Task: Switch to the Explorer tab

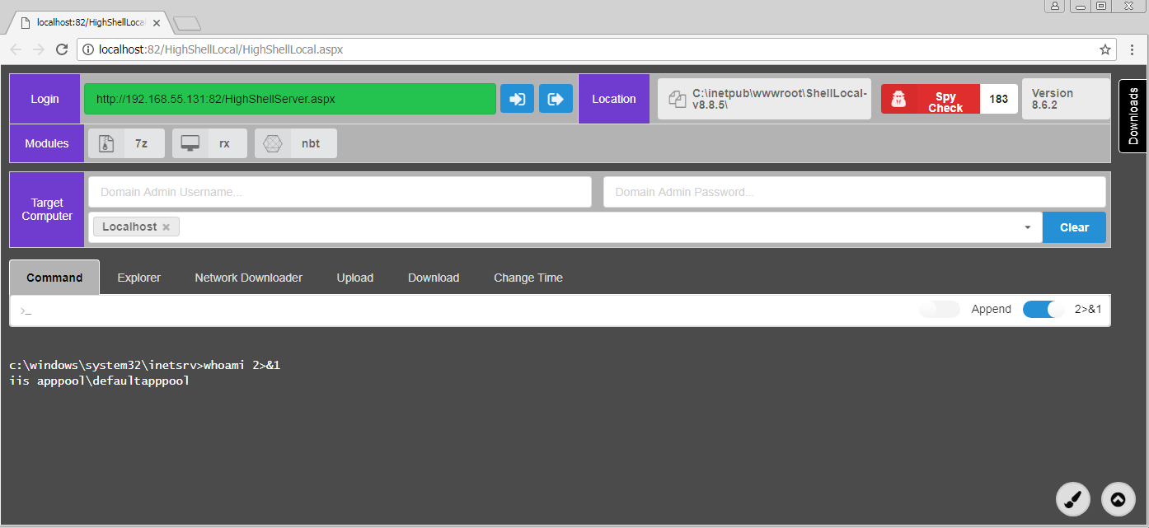Action: tap(138, 278)
